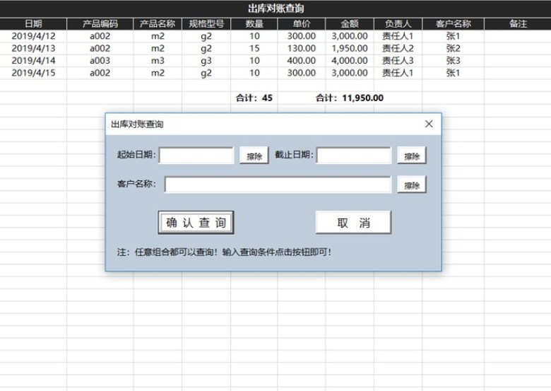Select the date cell 2019/4/15
The image size is (551, 391).
(33, 73)
